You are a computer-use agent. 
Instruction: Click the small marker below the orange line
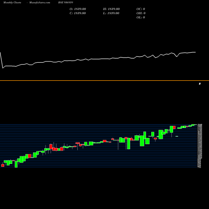200,84
